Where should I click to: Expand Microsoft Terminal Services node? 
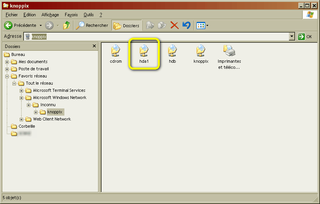[x=21, y=91]
